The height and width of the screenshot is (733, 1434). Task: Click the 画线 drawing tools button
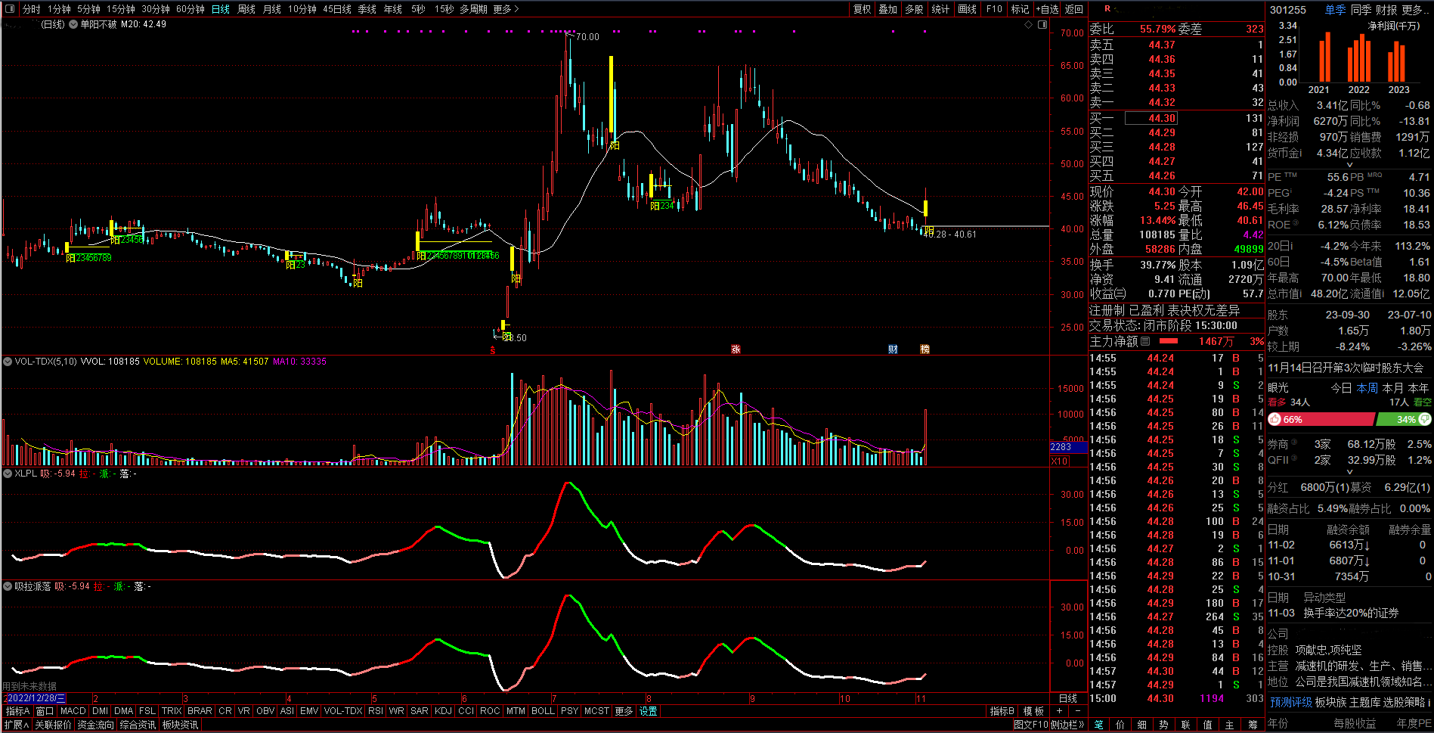967,9
